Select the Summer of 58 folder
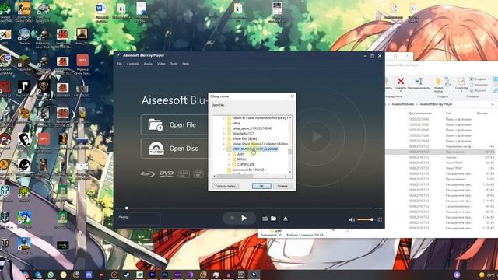 point(248,170)
